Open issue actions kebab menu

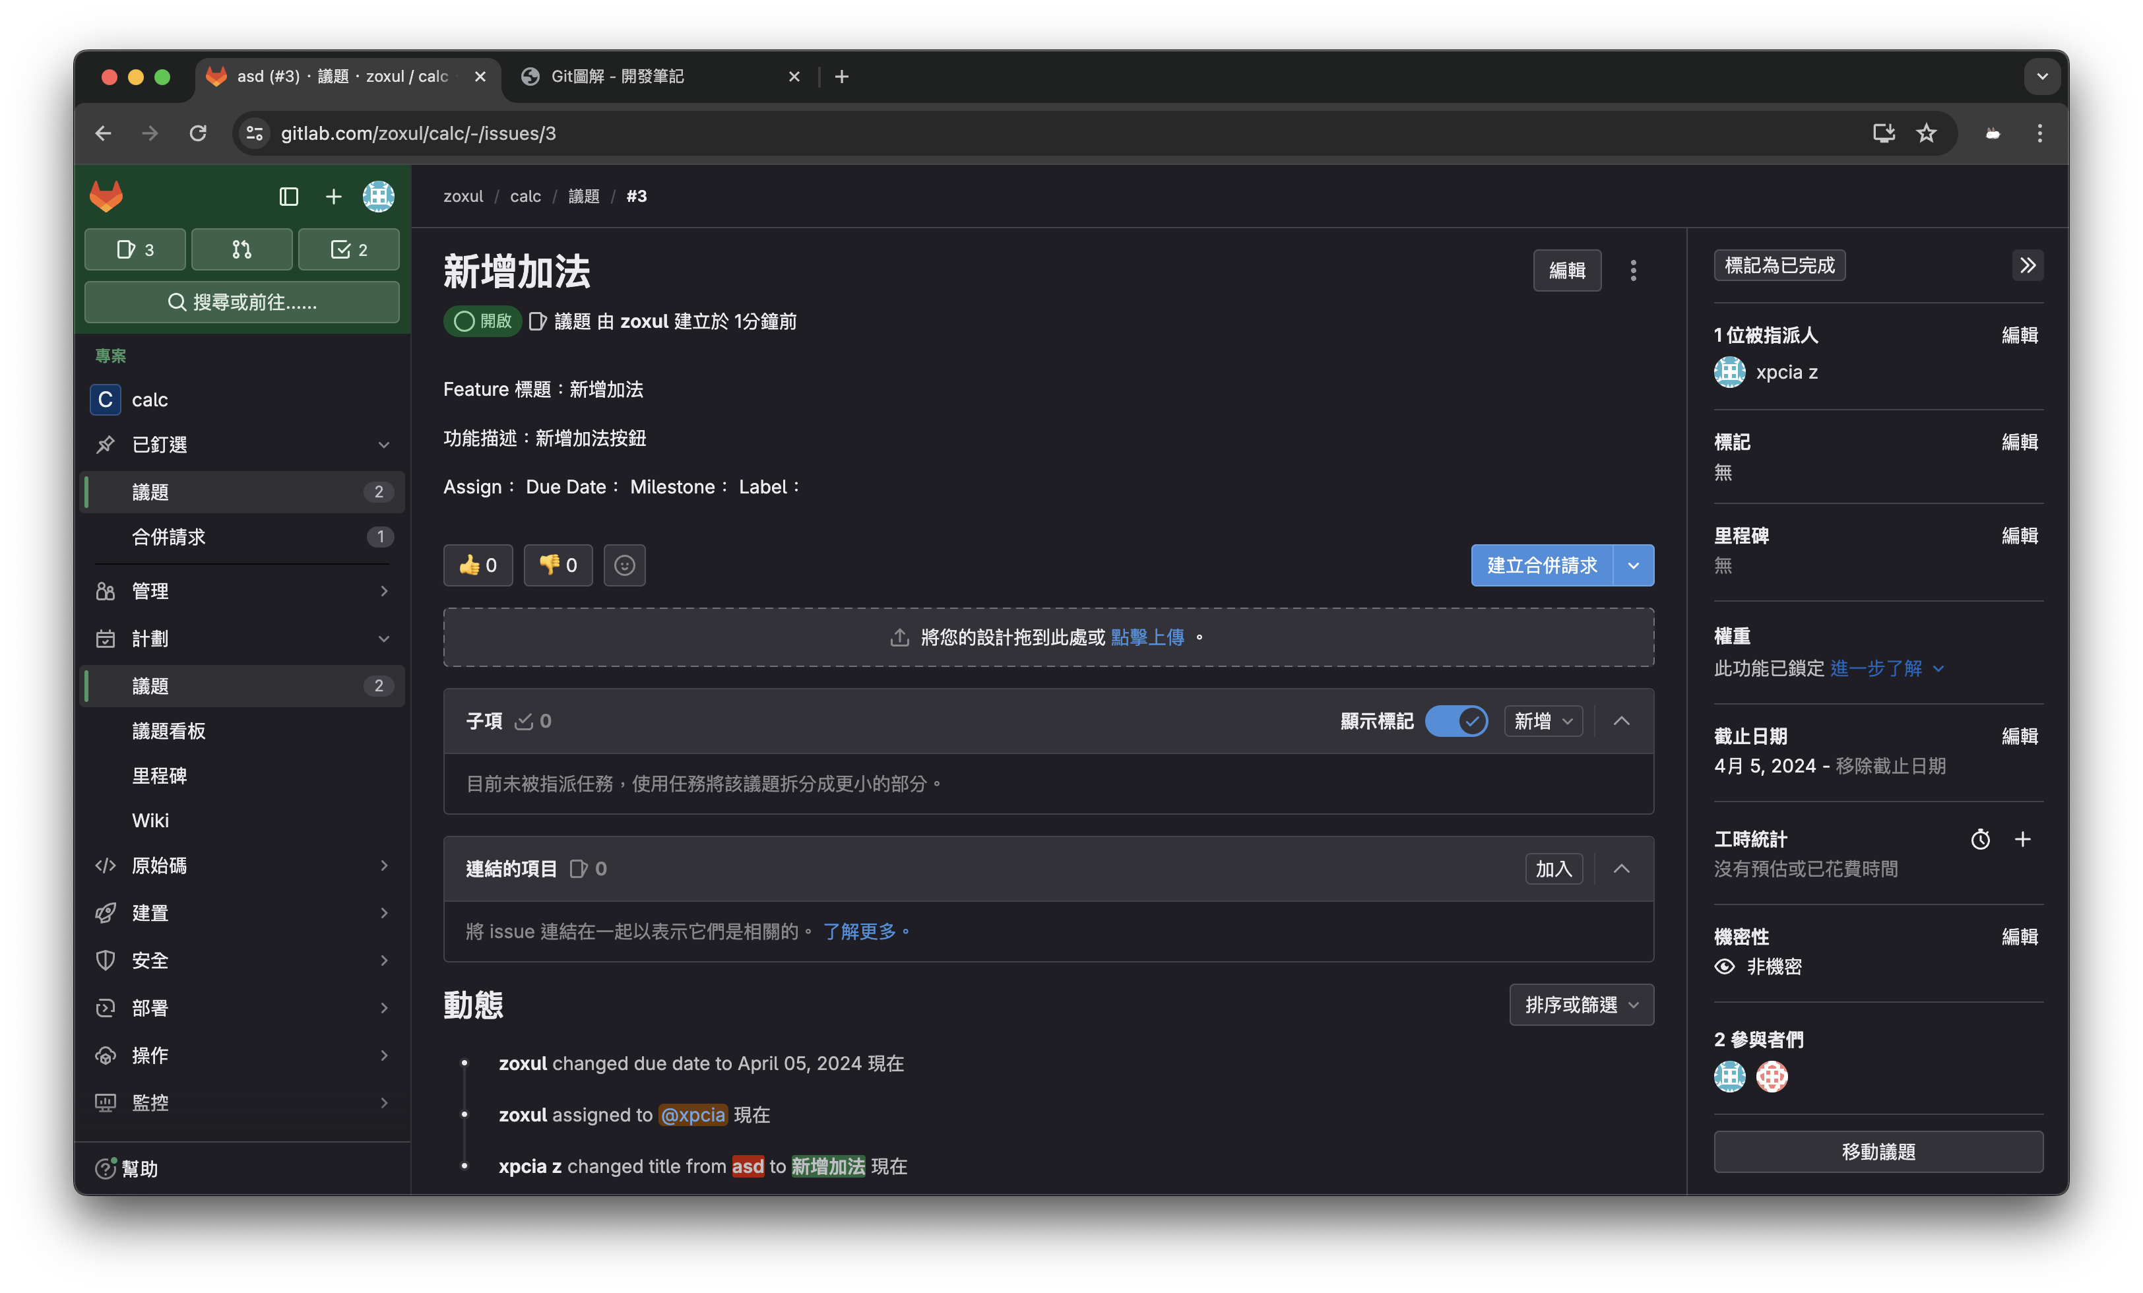tap(1634, 270)
